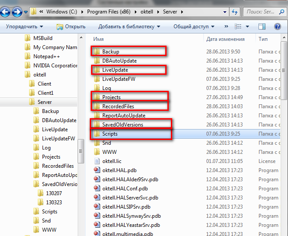The height and width of the screenshot is (236, 288).
Task: Select the 130207 folder in tree
Action: 54,193
